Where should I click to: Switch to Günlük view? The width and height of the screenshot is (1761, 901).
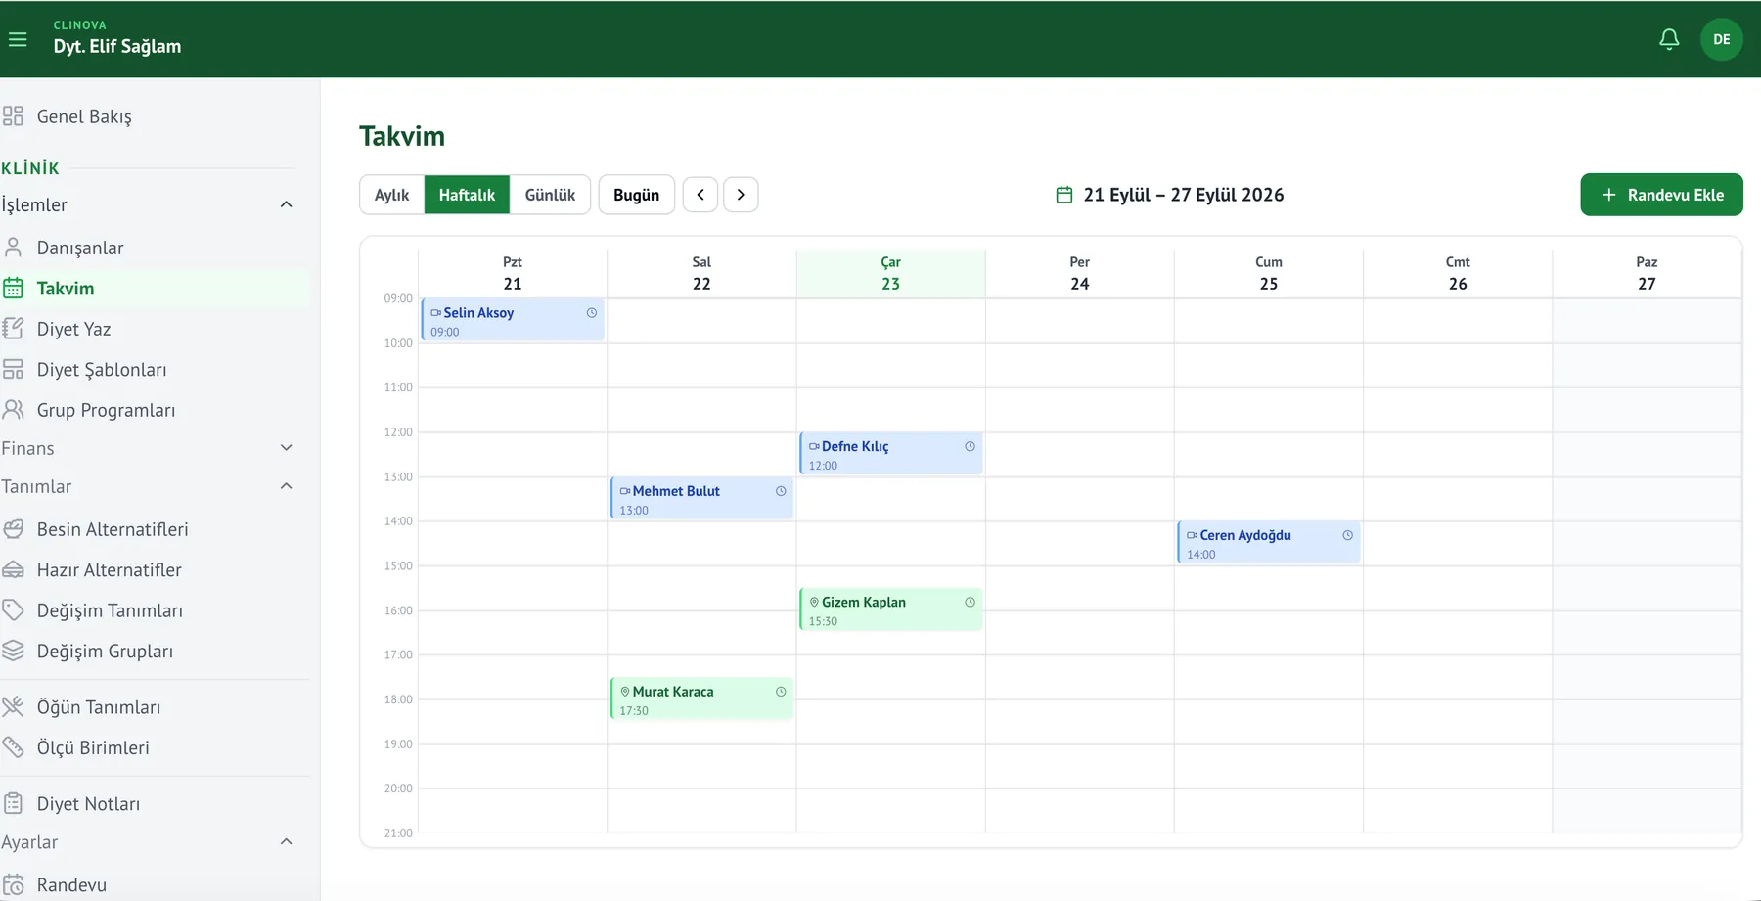click(x=550, y=195)
